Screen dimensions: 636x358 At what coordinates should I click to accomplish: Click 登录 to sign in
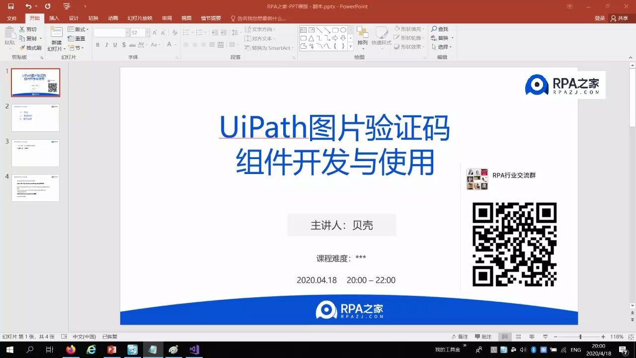[x=600, y=18]
